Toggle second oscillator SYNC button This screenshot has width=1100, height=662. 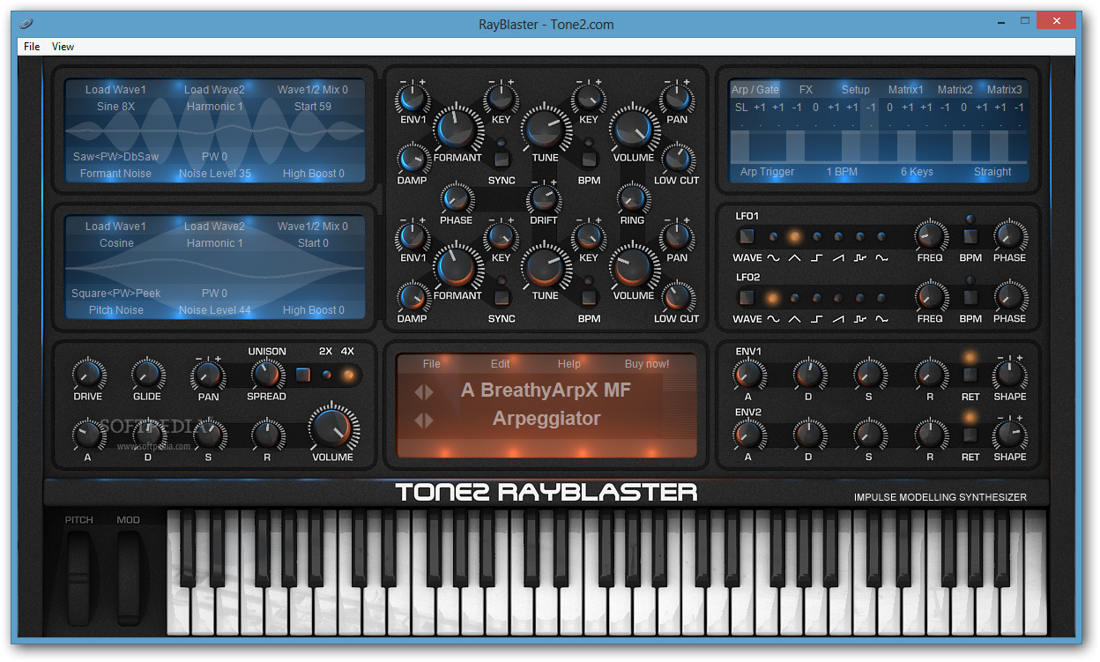(502, 298)
